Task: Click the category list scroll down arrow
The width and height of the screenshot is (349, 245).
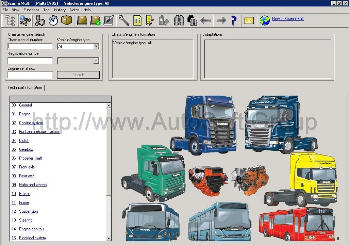Action: pos(109,239)
